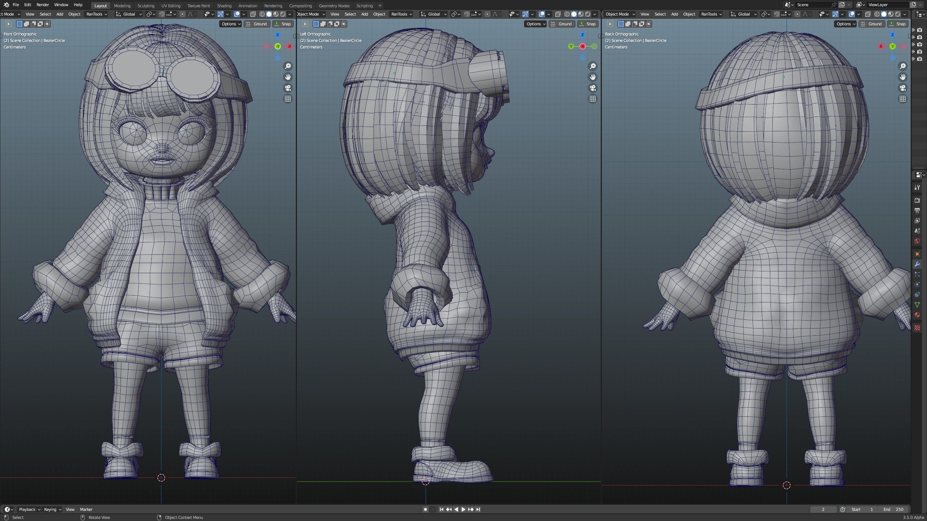Click the current frame field showing 2
The width and height of the screenshot is (927, 521).
[823, 509]
